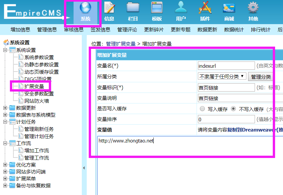Open the 商城 card icon

pyautogui.click(x=229, y=8)
